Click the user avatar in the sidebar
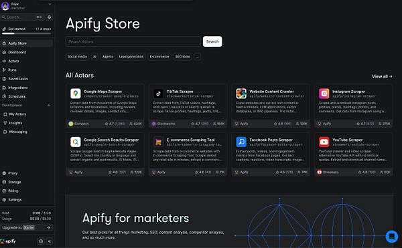402x248 pixels. pyautogui.click(x=5, y=5)
